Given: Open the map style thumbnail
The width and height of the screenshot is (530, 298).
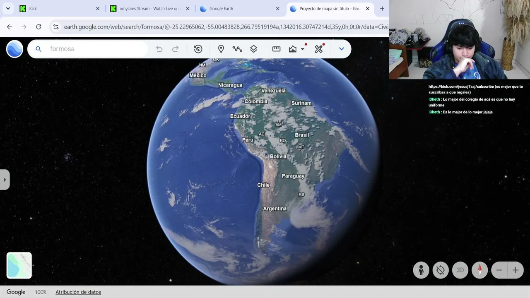Looking at the screenshot, I should (19, 265).
